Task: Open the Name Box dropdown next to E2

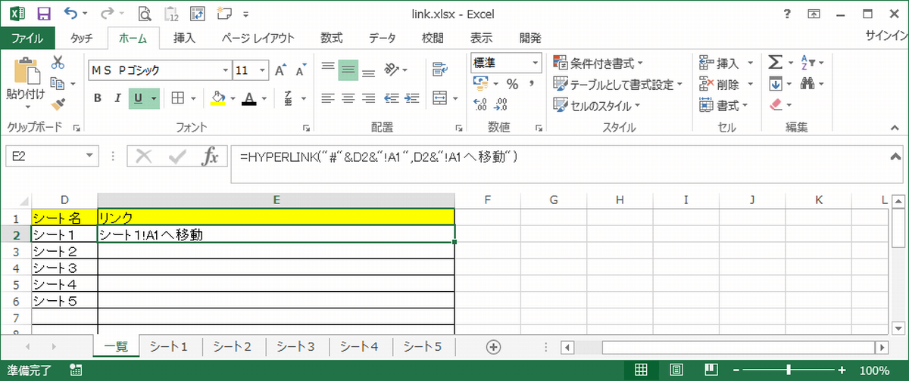Action: pyautogui.click(x=91, y=156)
